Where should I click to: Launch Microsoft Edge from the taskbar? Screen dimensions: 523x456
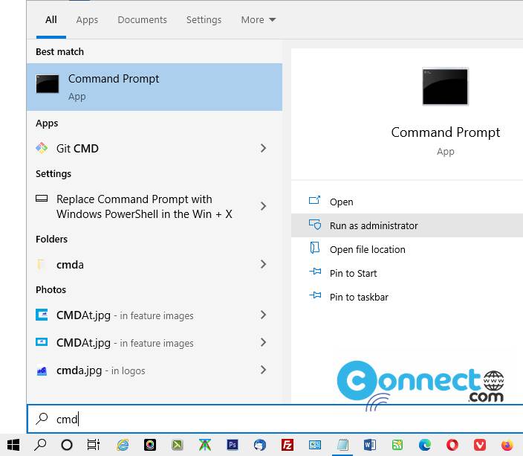point(425,445)
